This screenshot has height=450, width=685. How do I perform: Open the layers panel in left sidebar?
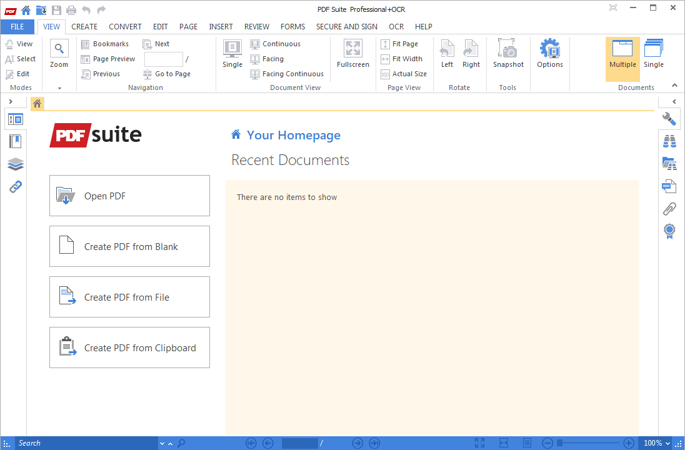pos(15,164)
